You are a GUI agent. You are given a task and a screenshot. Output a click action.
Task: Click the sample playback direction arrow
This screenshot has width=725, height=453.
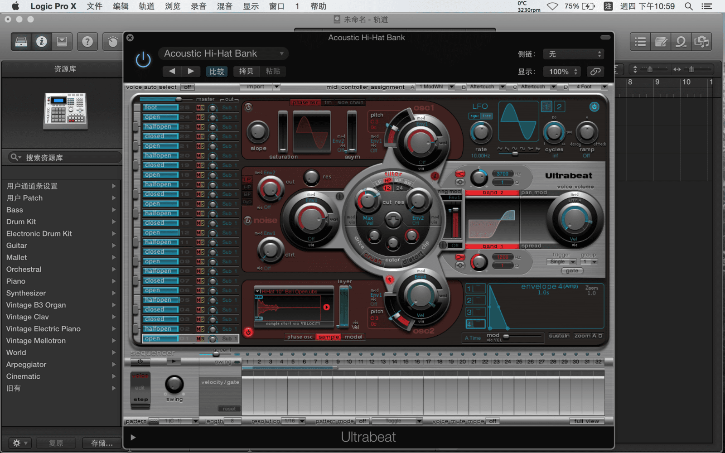point(326,307)
